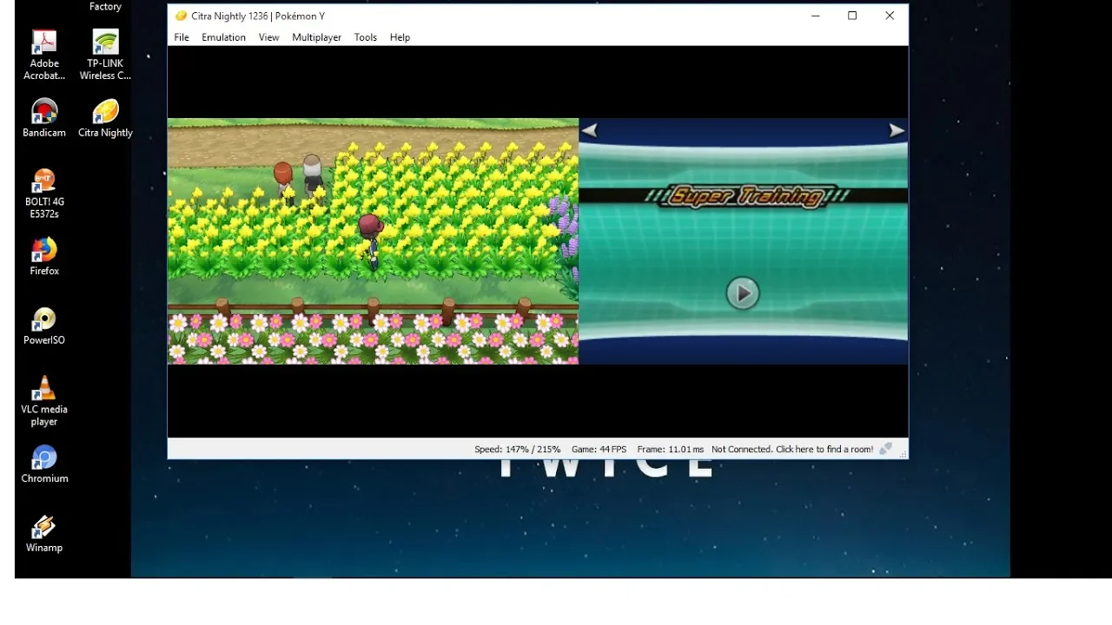Select the Winamp desktop icon
The image size is (1112, 625).
click(44, 533)
